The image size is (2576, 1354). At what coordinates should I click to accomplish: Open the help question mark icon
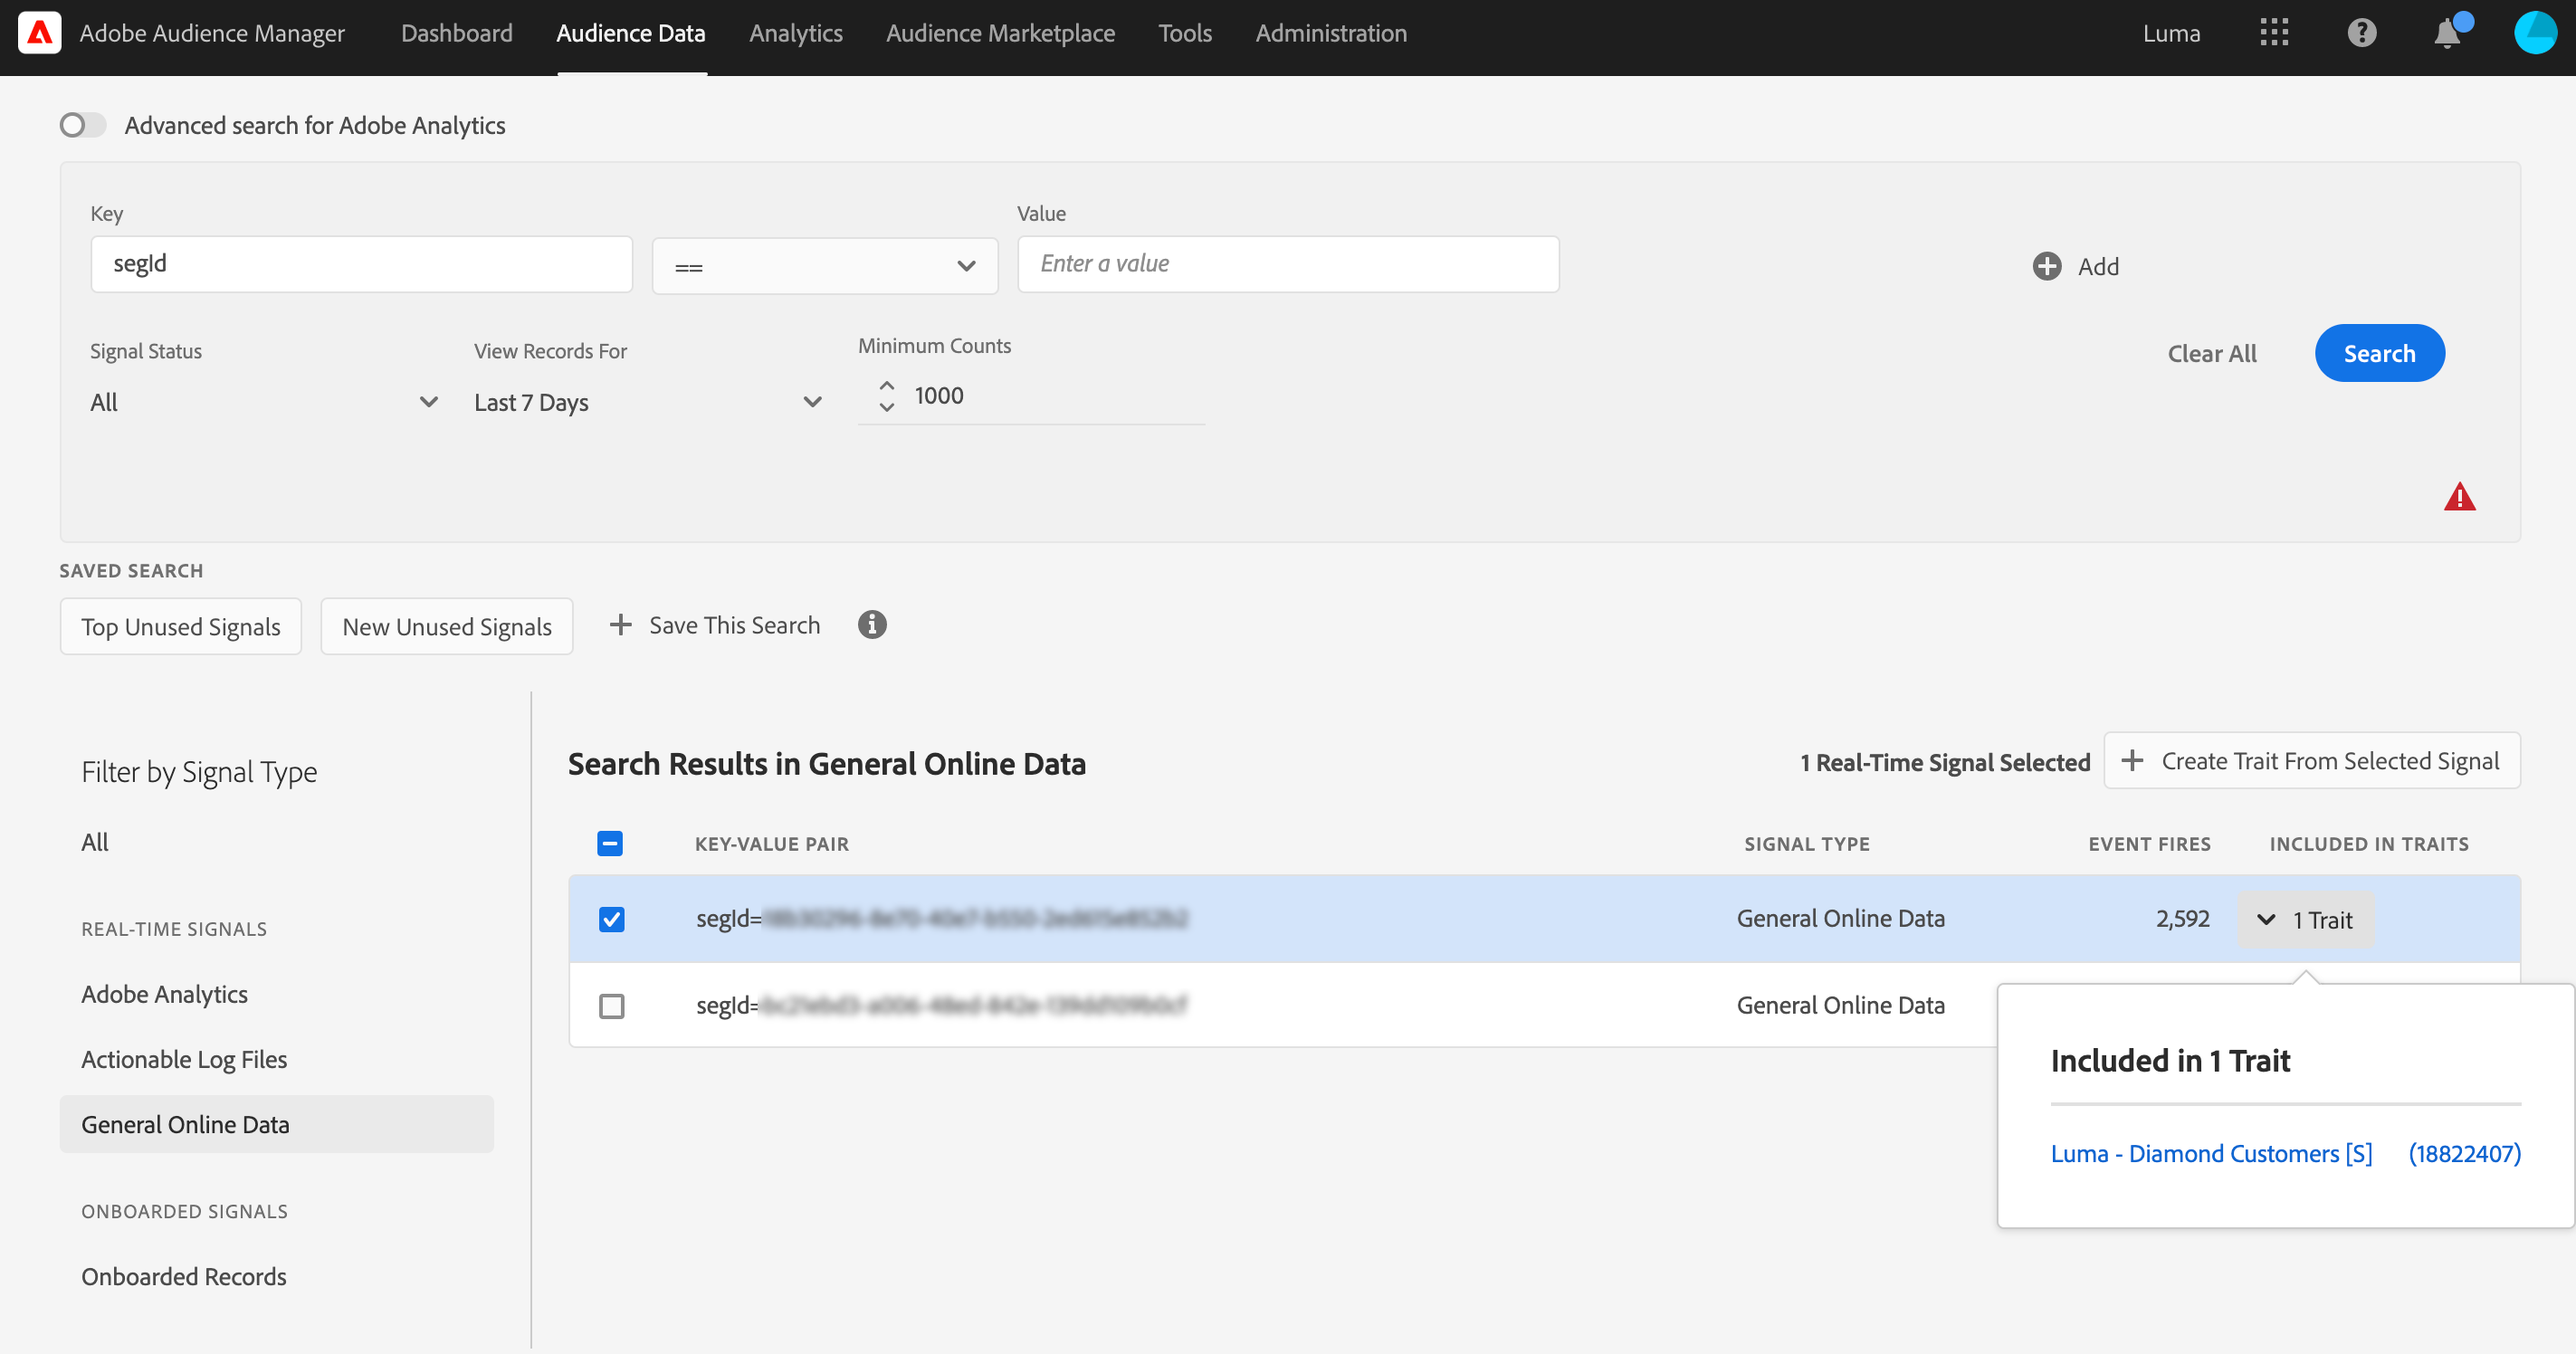[x=2361, y=33]
